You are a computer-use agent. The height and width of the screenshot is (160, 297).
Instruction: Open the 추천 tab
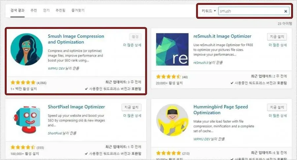point(34,11)
